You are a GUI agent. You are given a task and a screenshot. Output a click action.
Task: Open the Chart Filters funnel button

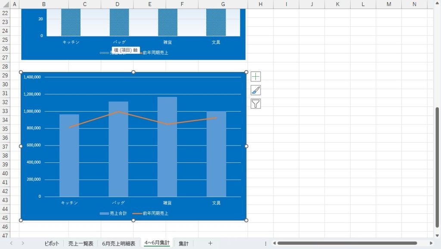(256, 104)
